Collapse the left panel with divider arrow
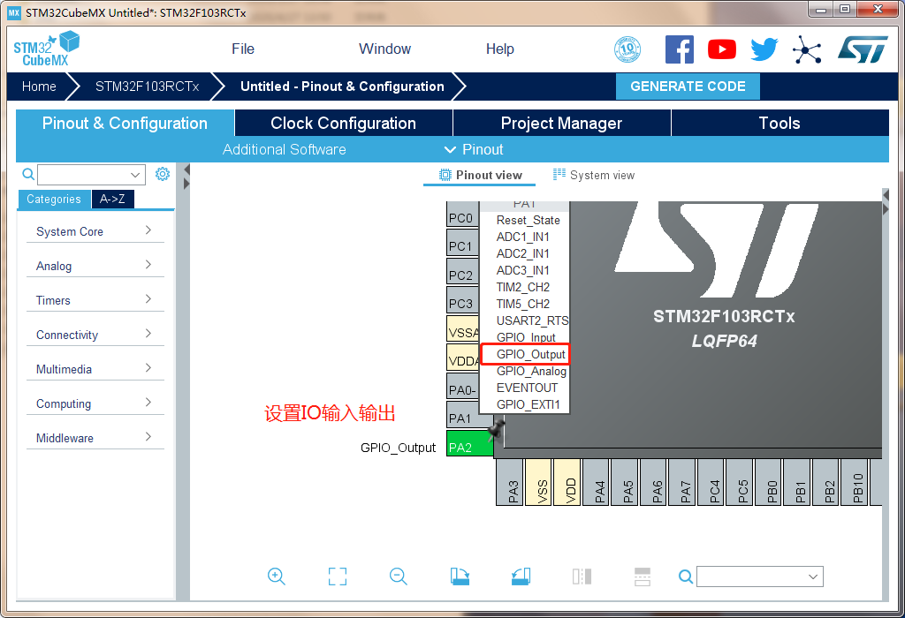Screen dimensions: 905x618 (x=186, y=170)
